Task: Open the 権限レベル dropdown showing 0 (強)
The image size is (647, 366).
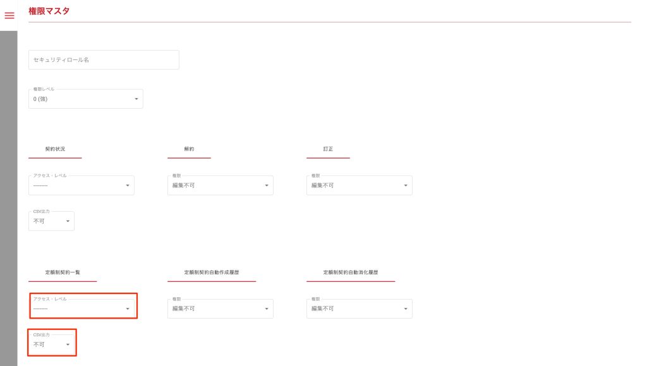Action: point(85,99)
